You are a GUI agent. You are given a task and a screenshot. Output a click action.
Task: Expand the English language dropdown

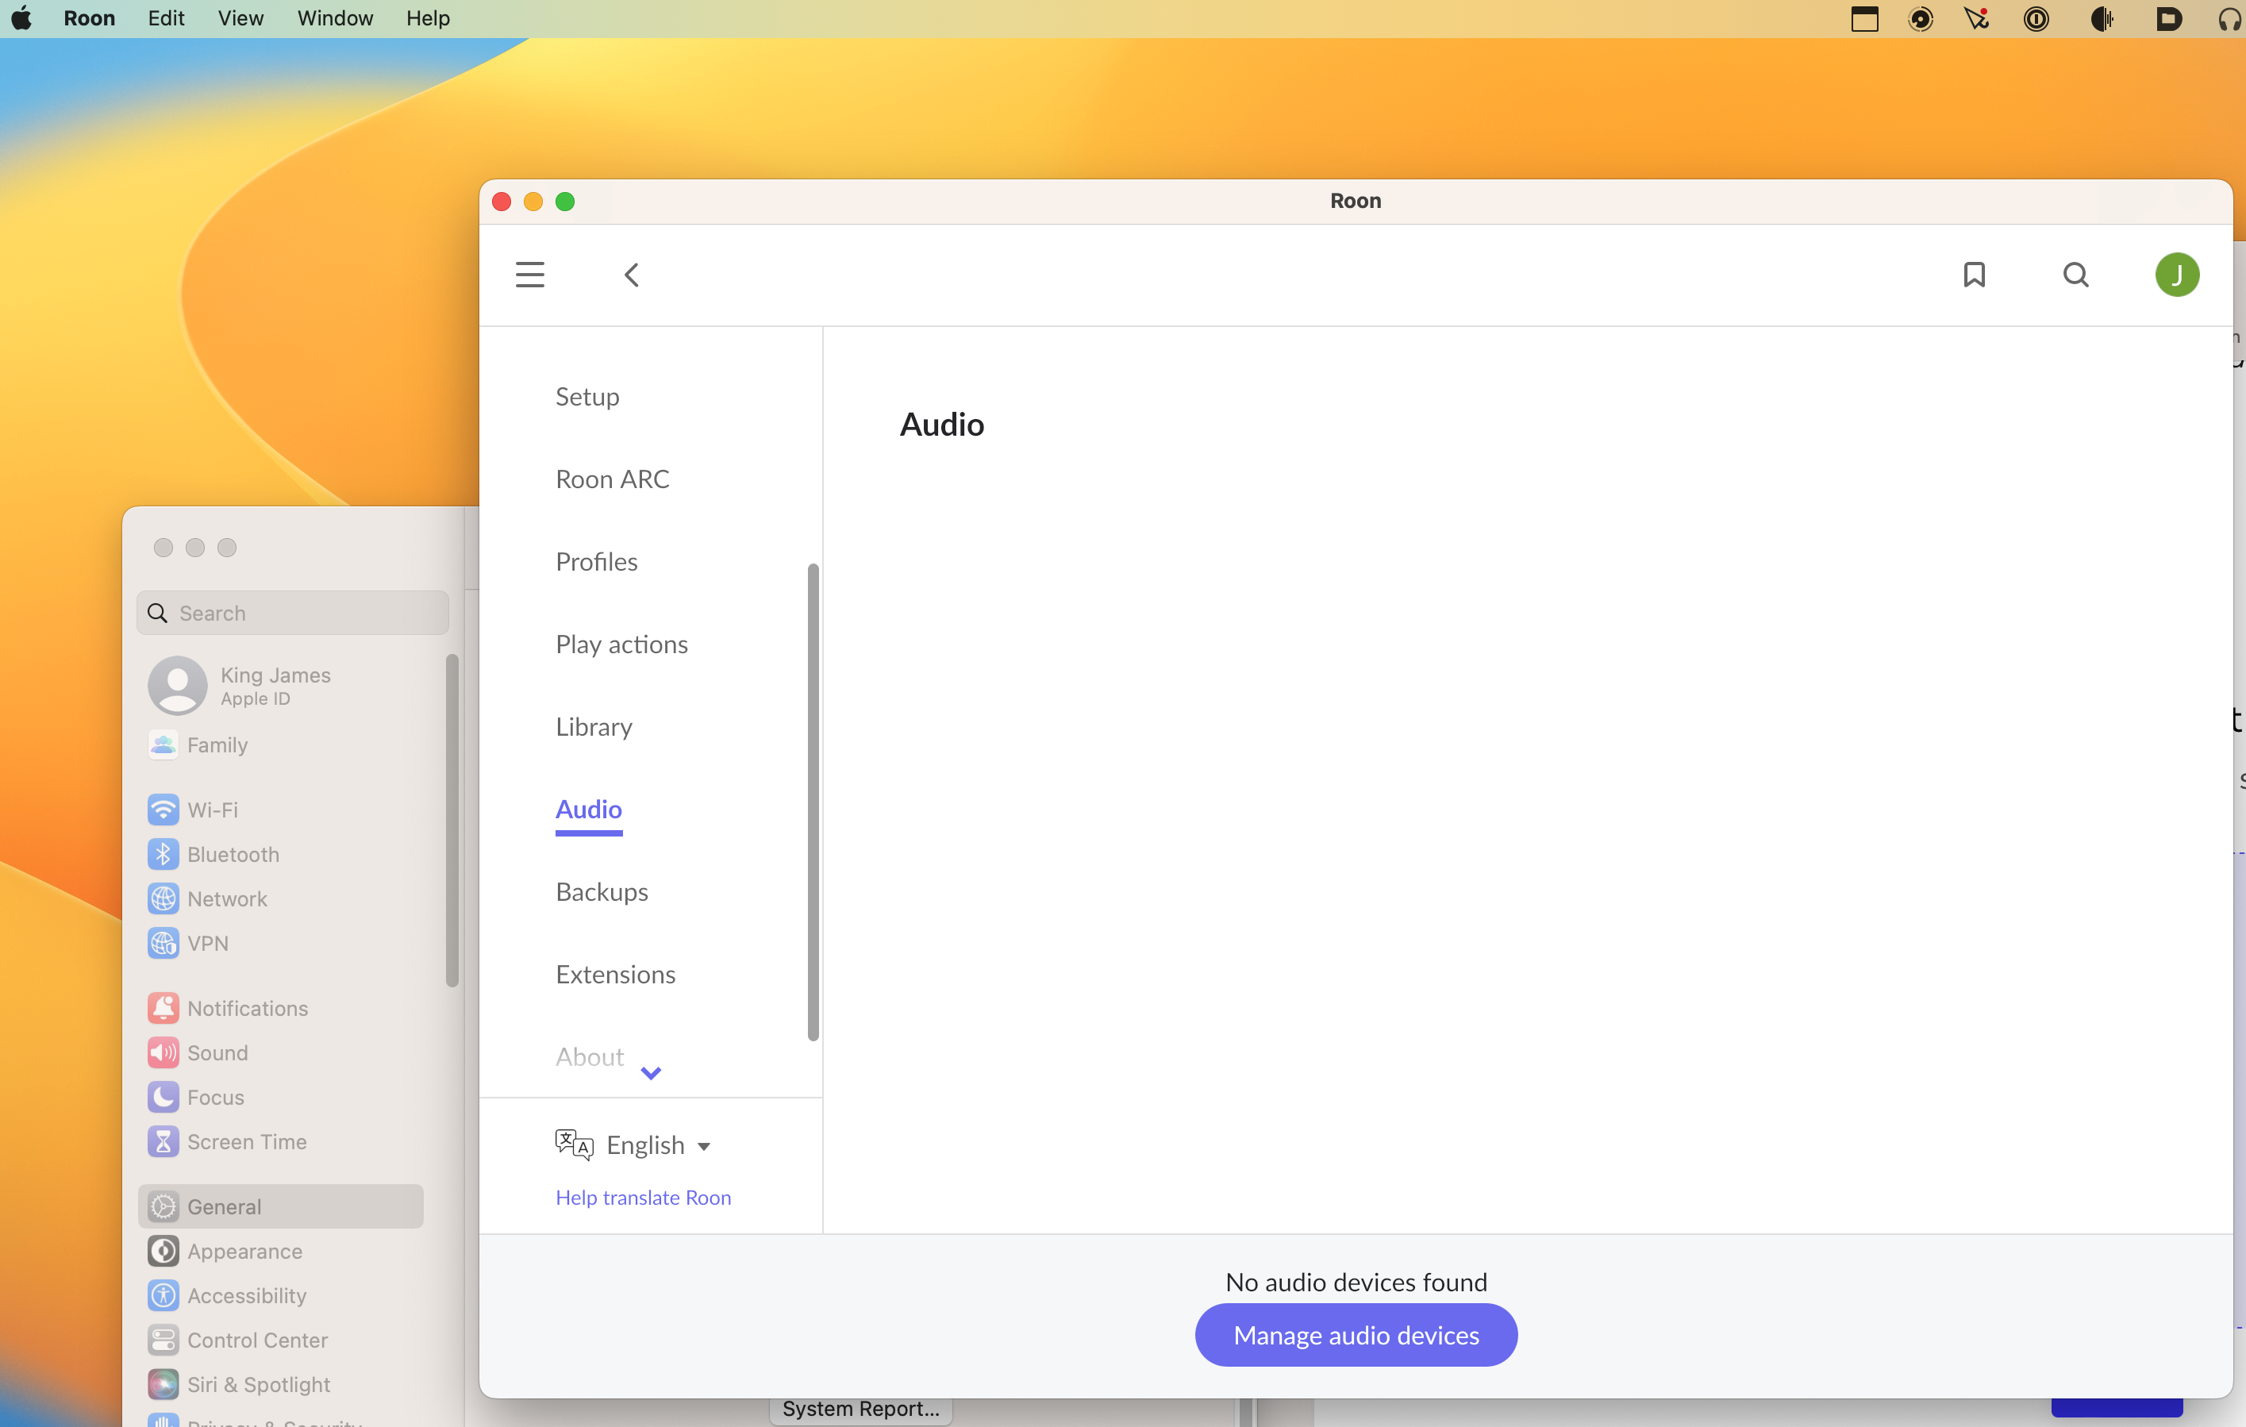pos(659,1144)
